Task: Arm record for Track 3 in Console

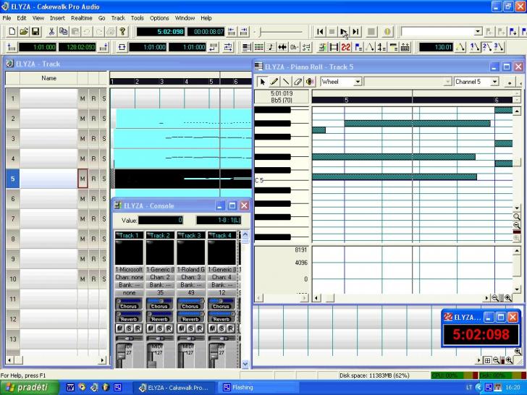Action: click(200, 328)
